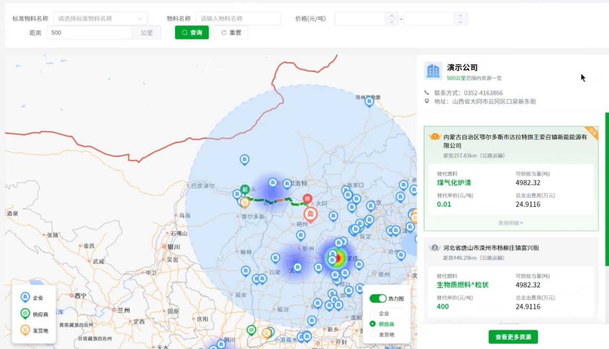609x349 pixels.
Task: Click the green 起 route start marker
Action: tap(245, 190)
